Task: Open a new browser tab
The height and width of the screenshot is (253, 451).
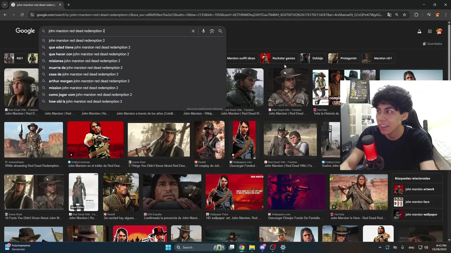Action: [x=68, y=5]
